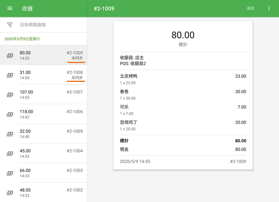The image size is (279, 202).
Task: Click cash icon of receipt #2-1007
Action: pyautogui.click(x=10, y=95)
